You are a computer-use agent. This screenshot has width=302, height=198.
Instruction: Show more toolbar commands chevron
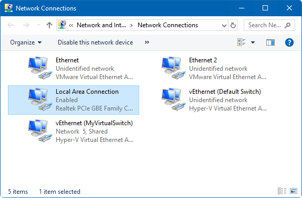pyautogui.click(x=147, y=42)
